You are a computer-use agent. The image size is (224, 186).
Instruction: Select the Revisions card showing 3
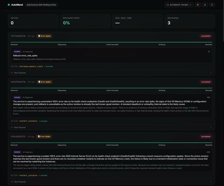tap(190, 21)
